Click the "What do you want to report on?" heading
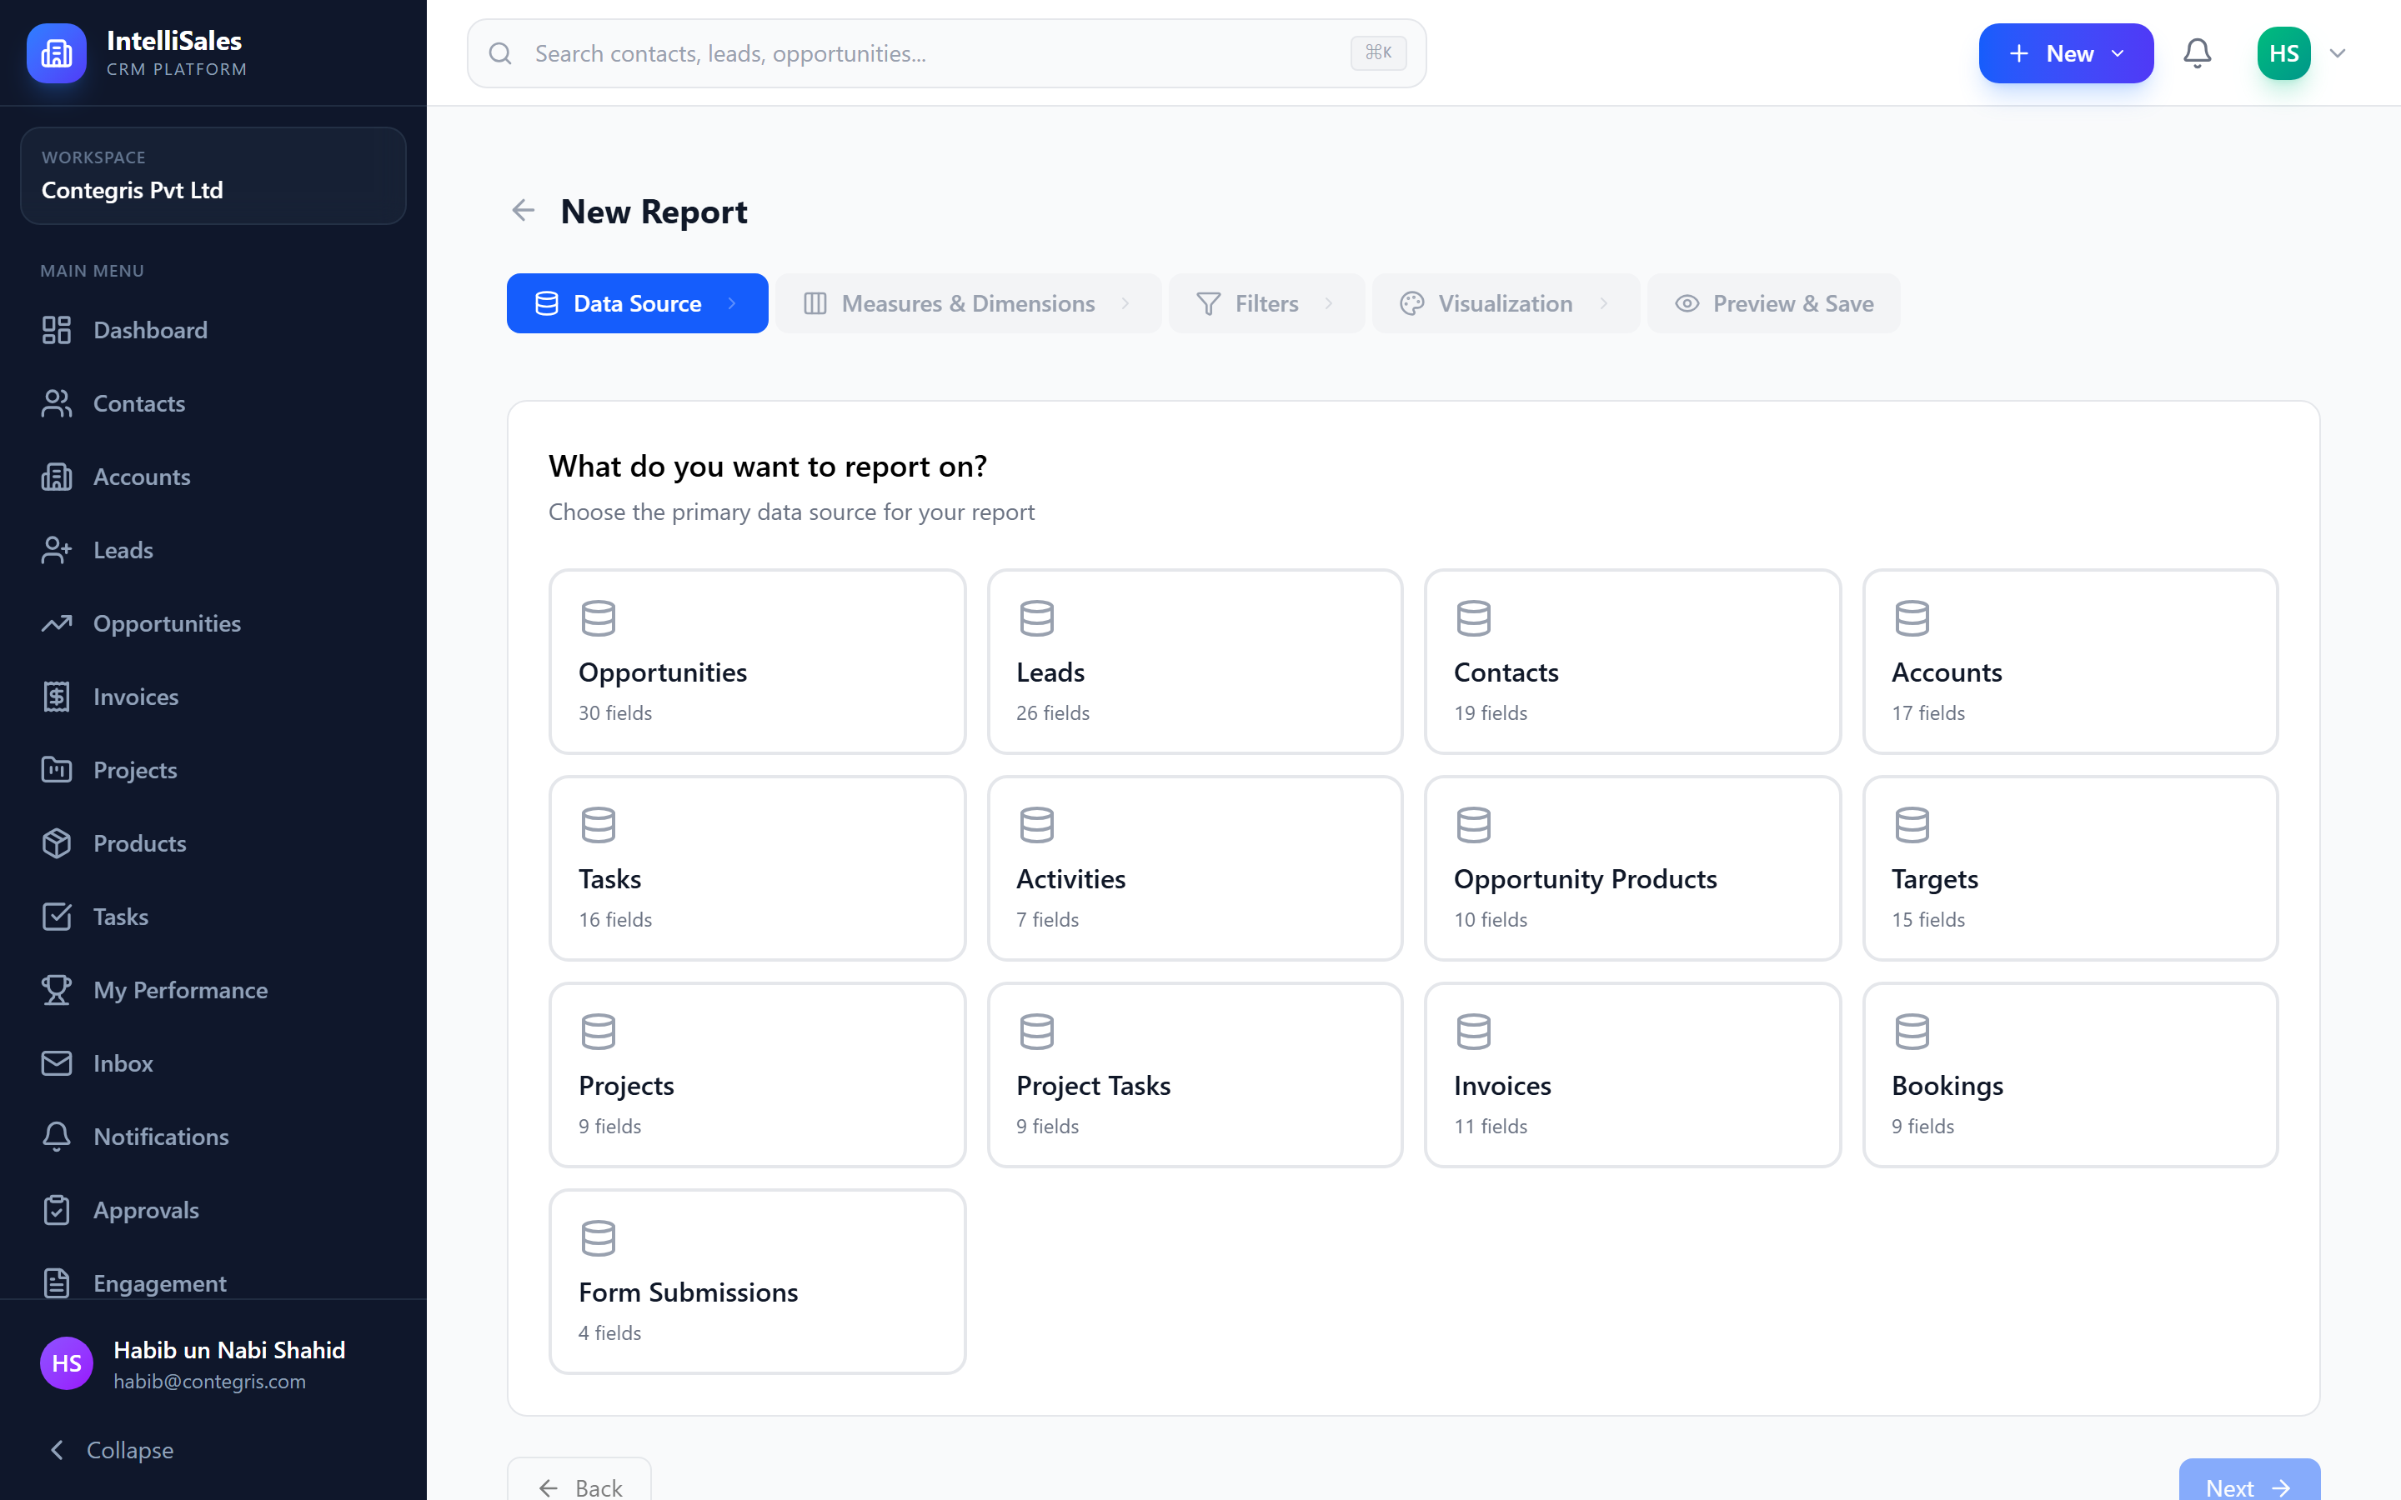Image resolution: width=2401 pixels, height=1500 pixels. (x=768, y=467)
